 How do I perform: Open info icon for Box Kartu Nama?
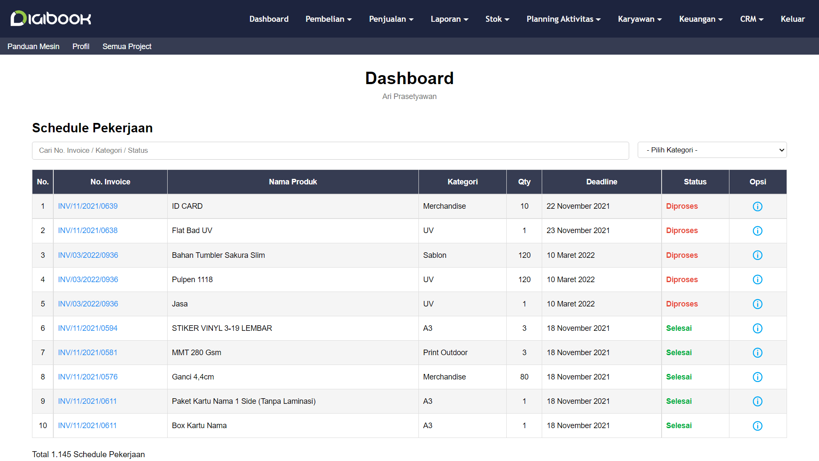click(758, 426)
